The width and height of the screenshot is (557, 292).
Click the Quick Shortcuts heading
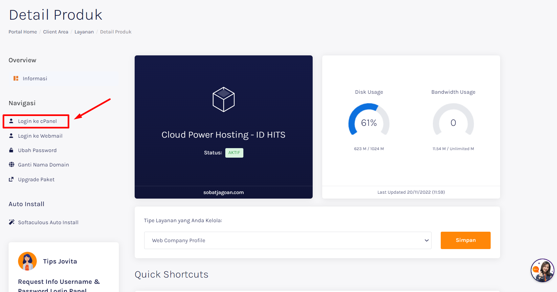171,275
